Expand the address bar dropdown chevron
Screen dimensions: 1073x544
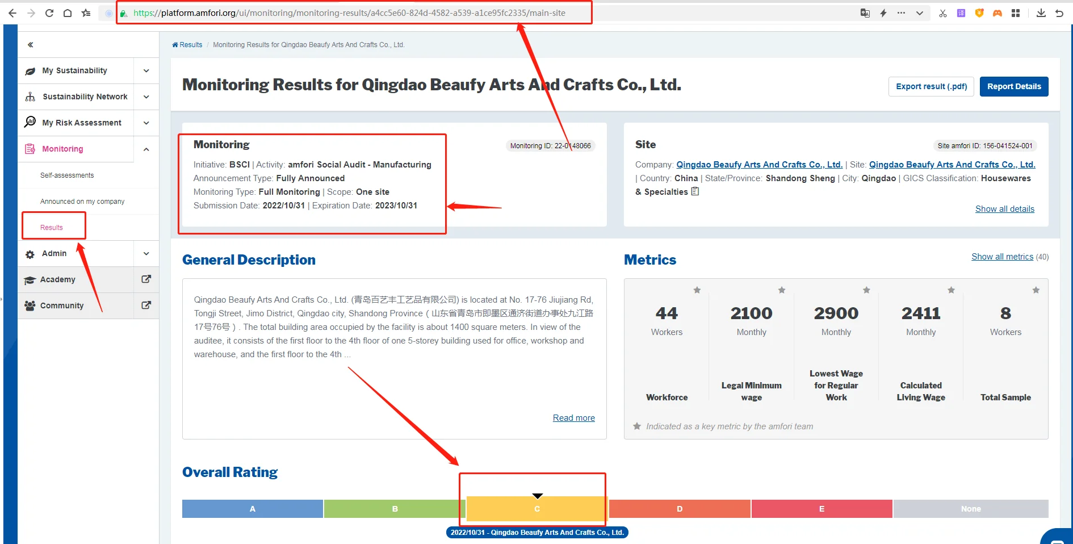pyautogui.click(x=920, y=13)
